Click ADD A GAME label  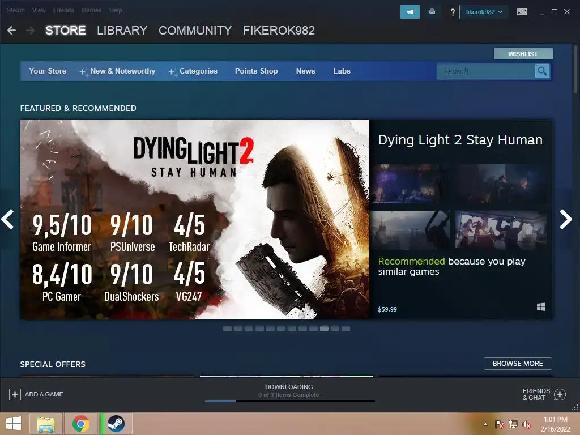pos(44,394)
